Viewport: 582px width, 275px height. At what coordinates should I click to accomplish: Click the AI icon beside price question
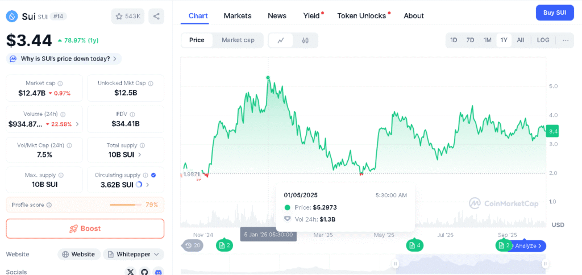(x=13, y=59)
